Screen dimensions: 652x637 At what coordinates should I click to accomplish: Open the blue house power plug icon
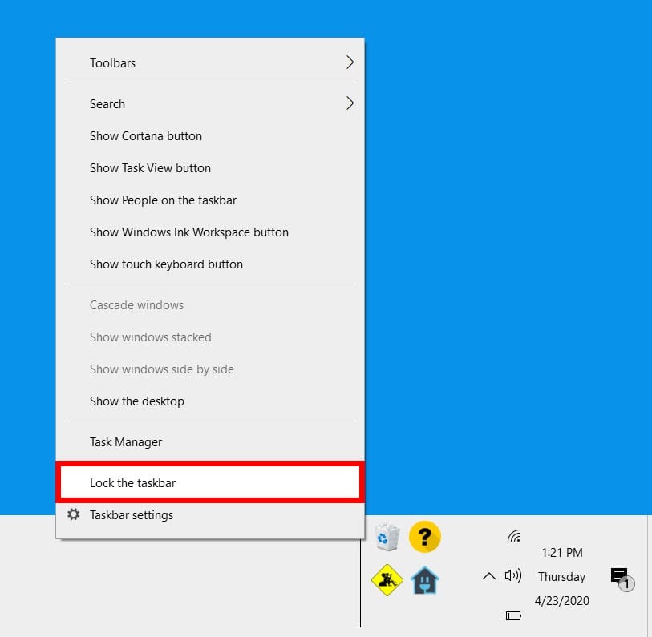point(425,579)
